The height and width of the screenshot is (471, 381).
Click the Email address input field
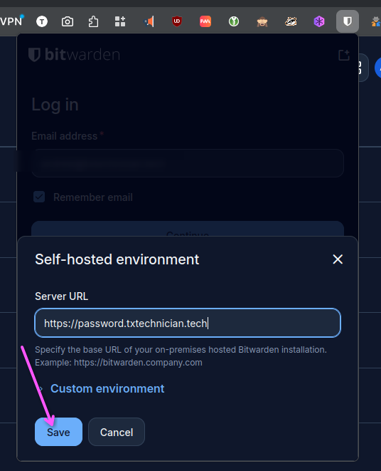pyautogui.click(x=188, y=163)
